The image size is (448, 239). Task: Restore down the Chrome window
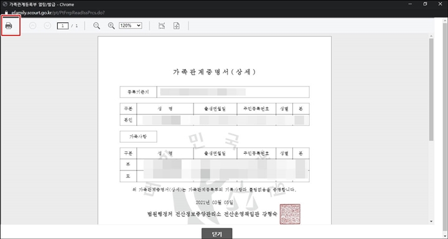click(425, 4)
